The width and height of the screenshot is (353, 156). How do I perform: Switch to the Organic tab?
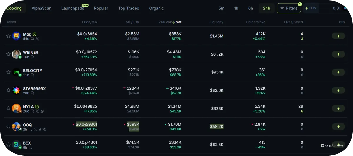point(156,8)
